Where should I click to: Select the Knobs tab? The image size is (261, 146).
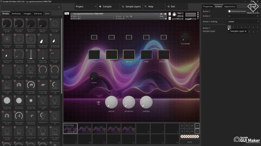pyautogui.click(x=6, y=14)
